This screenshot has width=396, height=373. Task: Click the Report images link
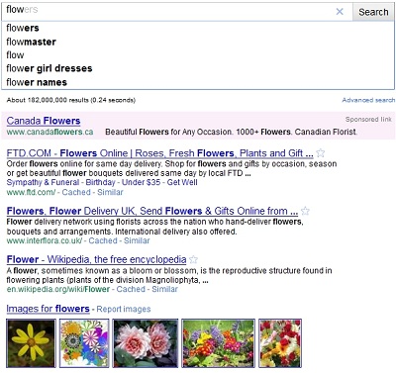coord(124,310)
